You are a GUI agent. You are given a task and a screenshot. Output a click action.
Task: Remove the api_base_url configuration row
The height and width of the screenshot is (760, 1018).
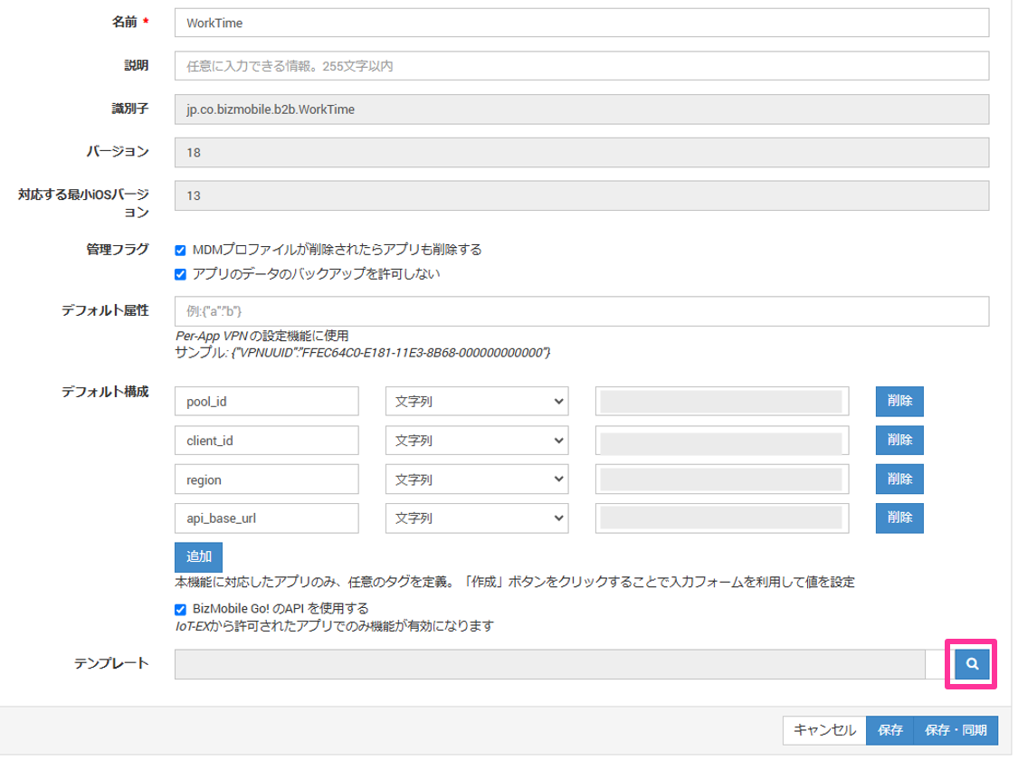(x=899, y=518)
